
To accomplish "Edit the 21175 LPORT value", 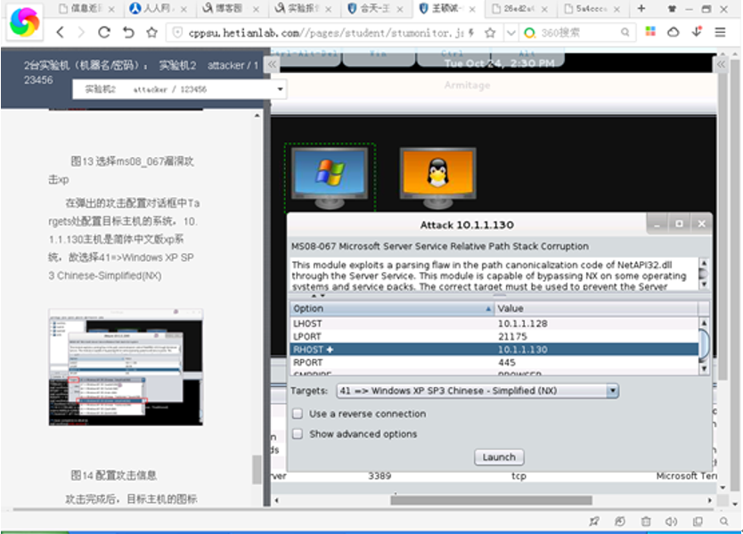I will [x=512, y=336].
